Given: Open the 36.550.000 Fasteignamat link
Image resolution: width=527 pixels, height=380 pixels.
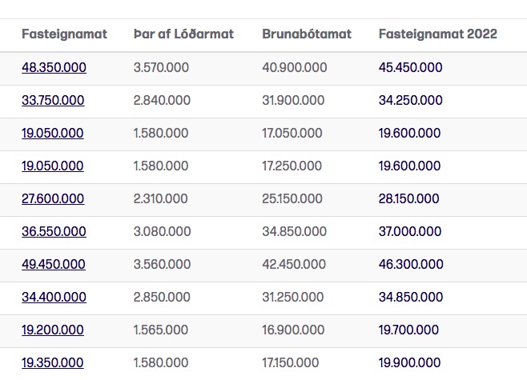Looking at the screenshot, I should coord(54,232).
